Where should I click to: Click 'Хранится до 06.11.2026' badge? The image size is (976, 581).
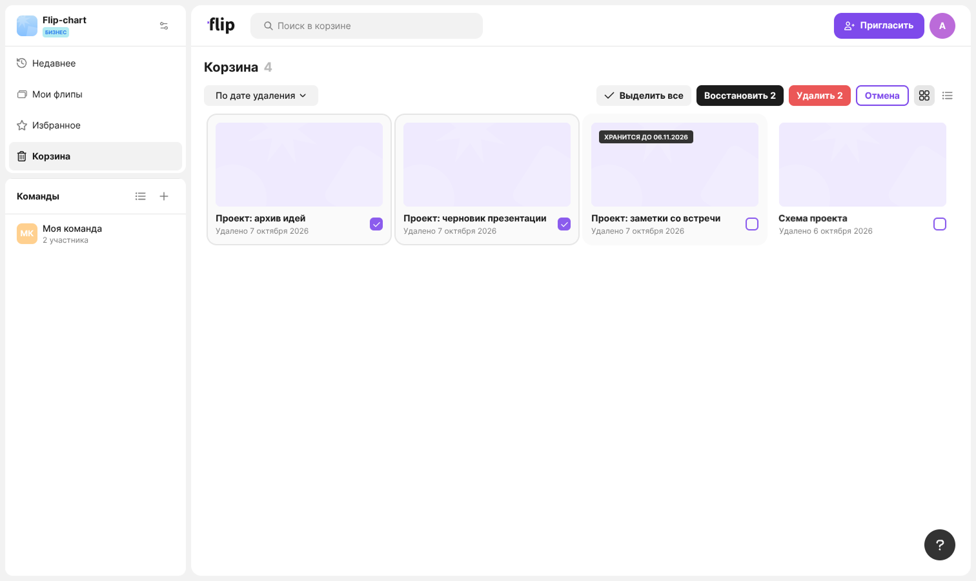[x=646, y=137]
